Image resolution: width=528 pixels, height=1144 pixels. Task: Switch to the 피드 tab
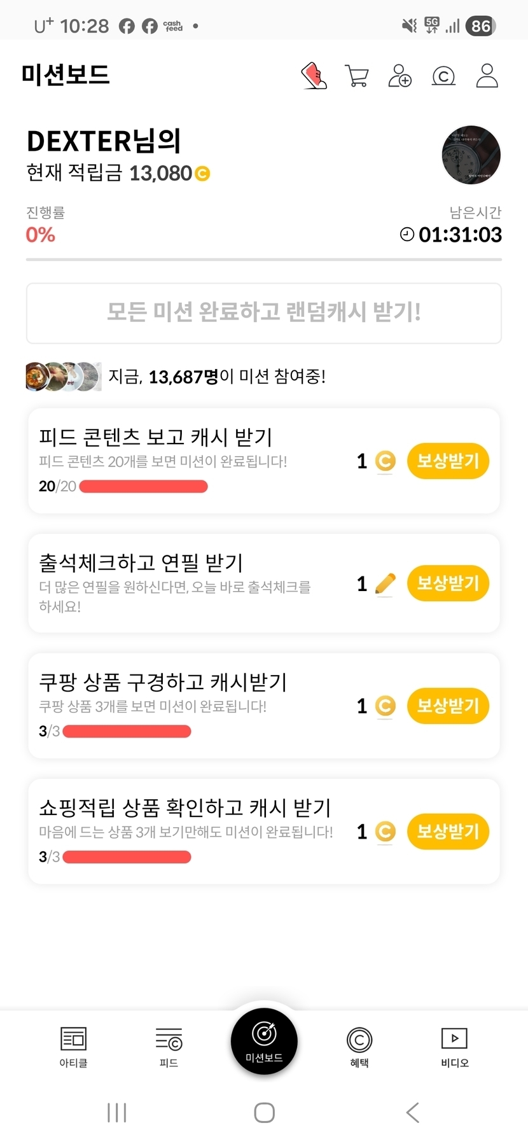click(x=169, y=1046)
